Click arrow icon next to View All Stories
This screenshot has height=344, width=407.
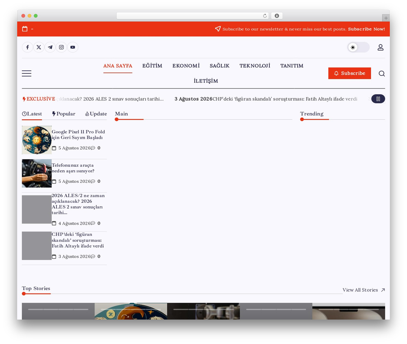point(383,290)
